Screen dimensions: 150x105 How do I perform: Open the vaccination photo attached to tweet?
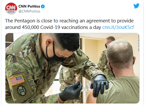72,68
